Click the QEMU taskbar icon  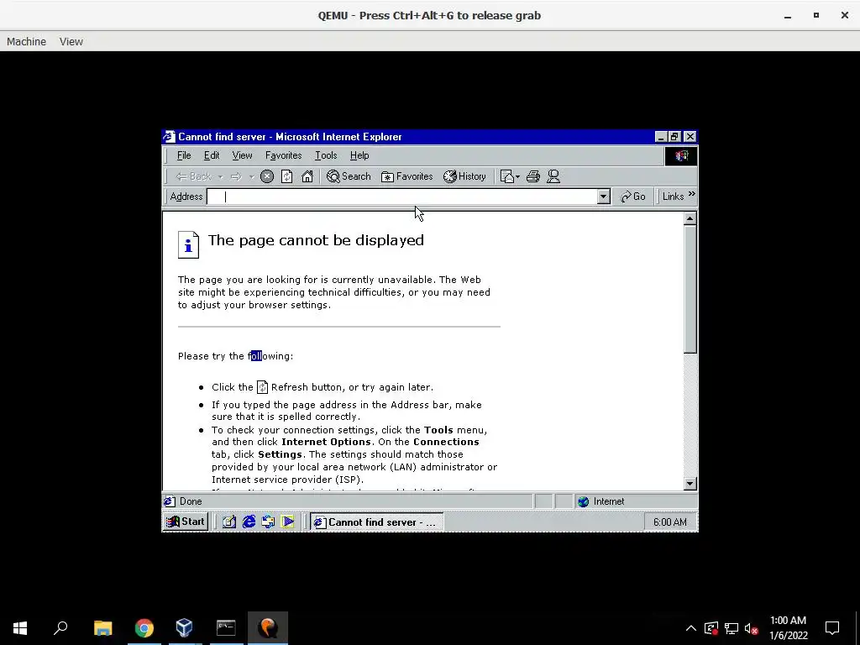coord(268,628)
